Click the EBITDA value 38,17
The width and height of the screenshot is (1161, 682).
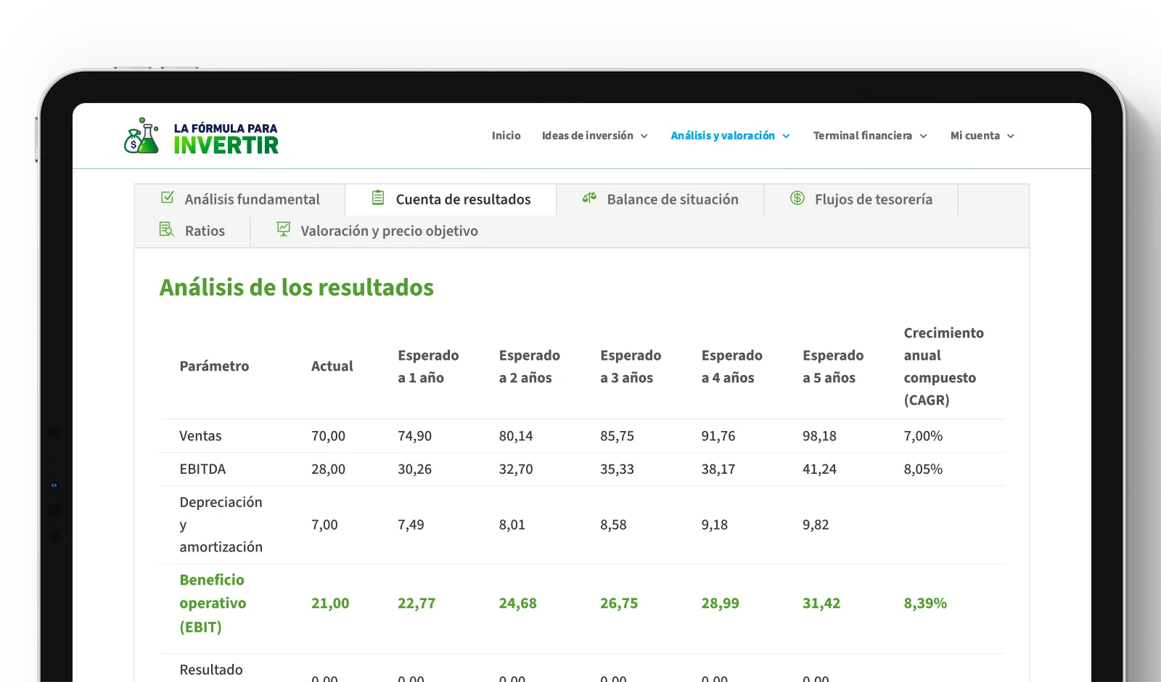718,469
